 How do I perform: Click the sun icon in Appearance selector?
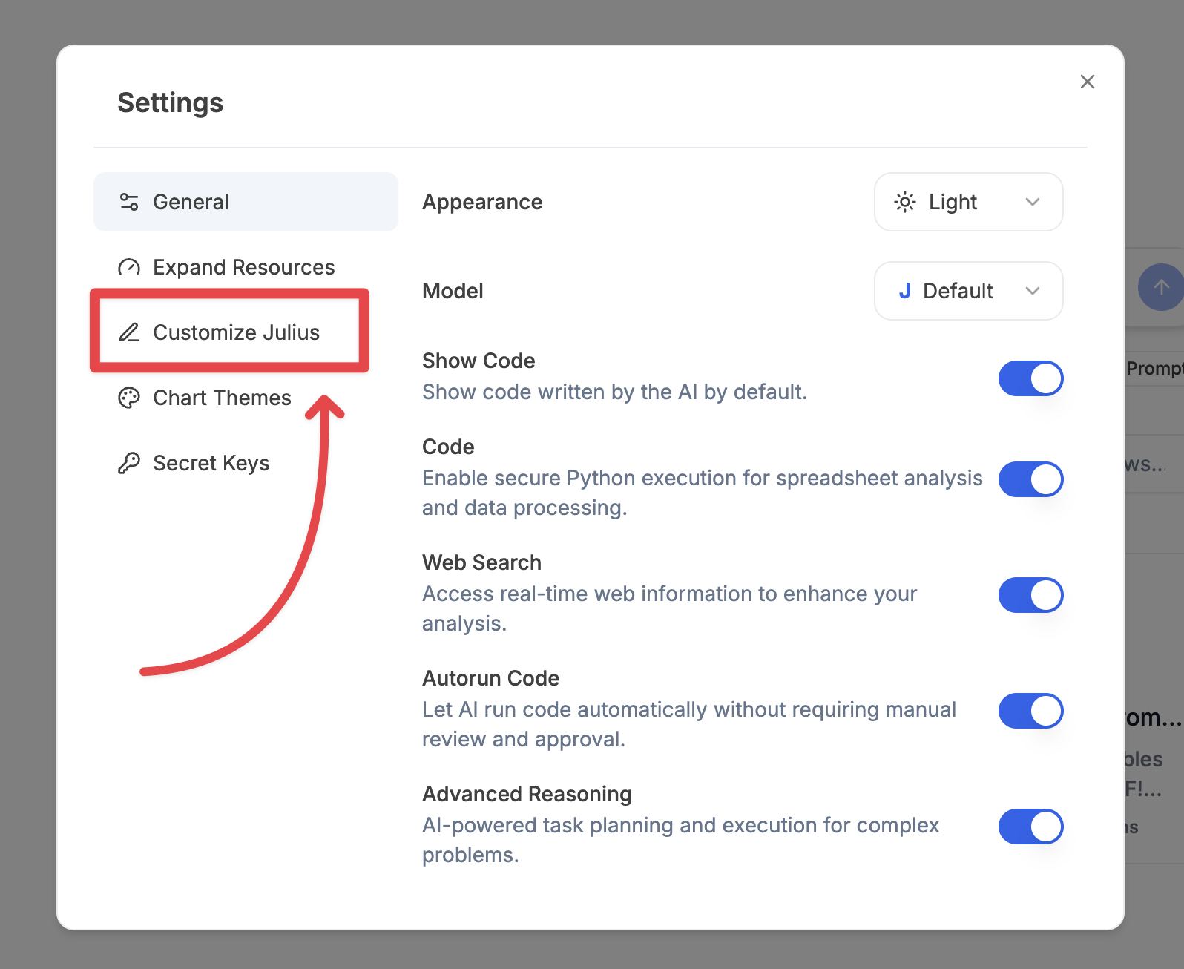point(905,202)
